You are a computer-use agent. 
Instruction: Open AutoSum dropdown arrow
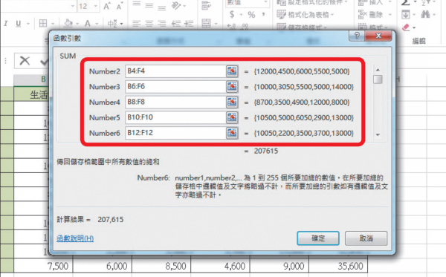pos(415,2)
